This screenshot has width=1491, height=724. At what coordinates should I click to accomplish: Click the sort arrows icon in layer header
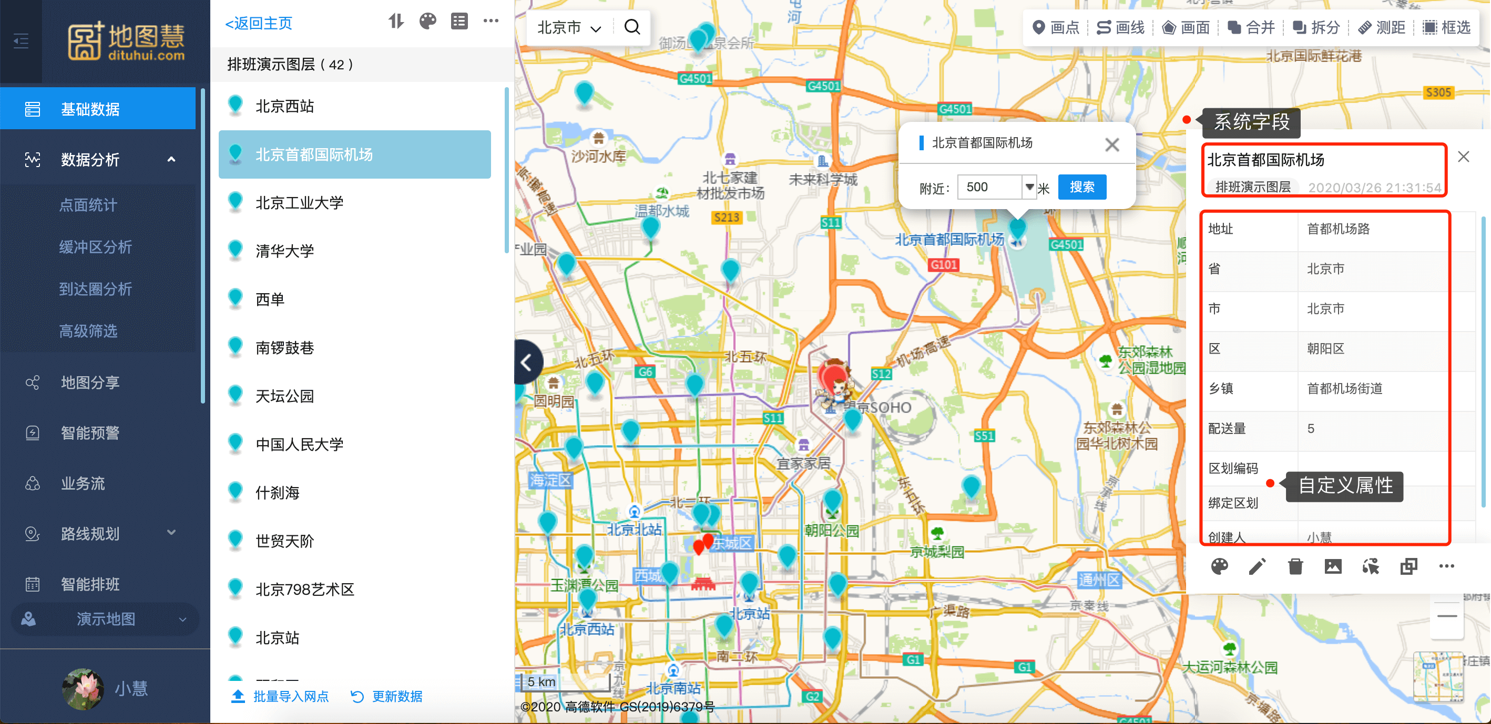point(396,22)
